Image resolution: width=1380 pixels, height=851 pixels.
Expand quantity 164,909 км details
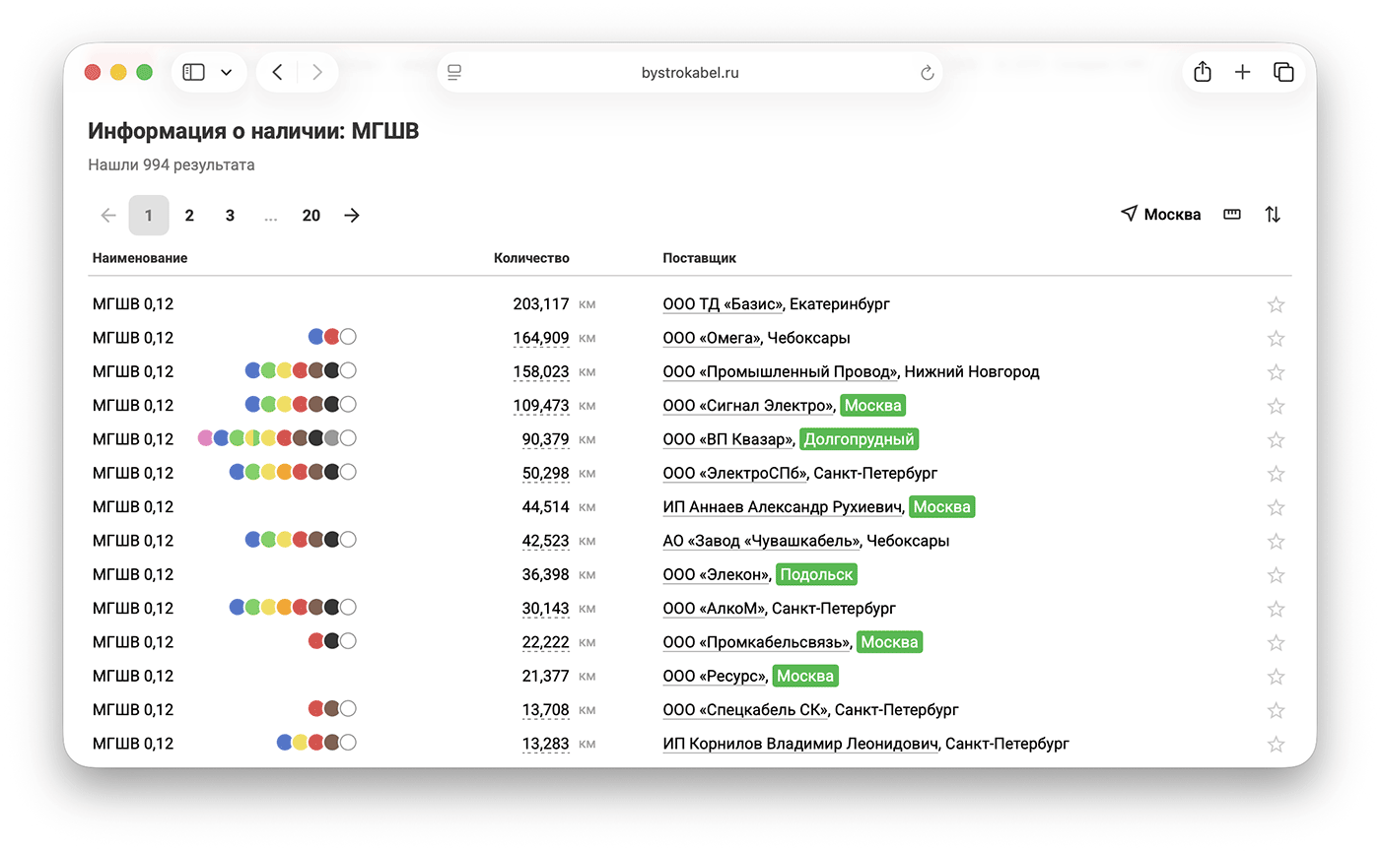pos(541,338)
